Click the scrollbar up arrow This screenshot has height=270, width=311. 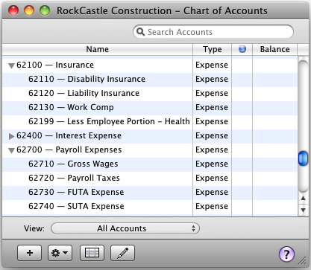point(303,198)
